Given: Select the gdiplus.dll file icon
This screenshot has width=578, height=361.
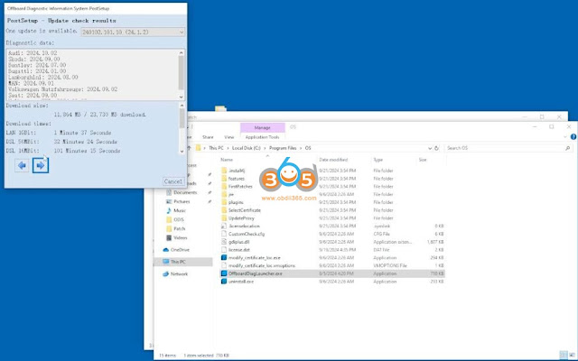Looking at the screenshot, I should pos(224,242).
